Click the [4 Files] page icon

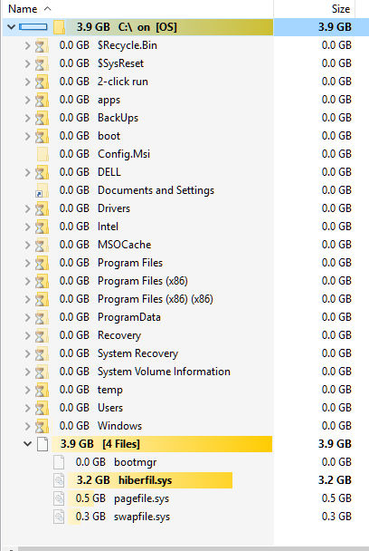click(43, 444)
